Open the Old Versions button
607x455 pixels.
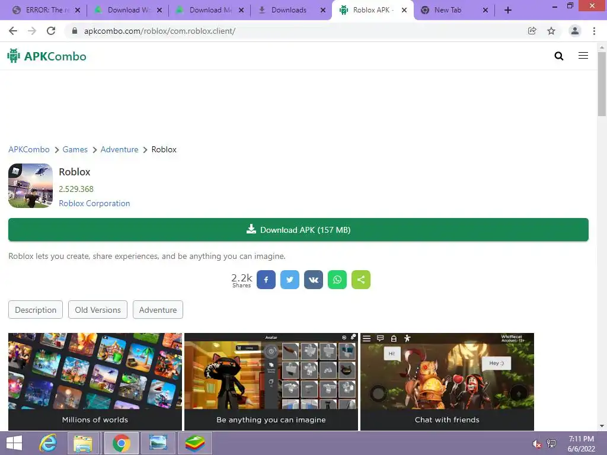(98, 310)
